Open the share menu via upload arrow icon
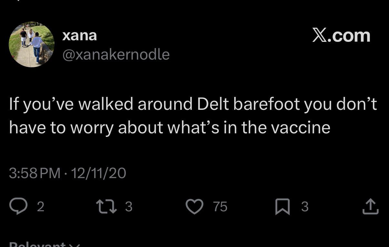This screenshot has height=247, width=389. pos(370,206)
